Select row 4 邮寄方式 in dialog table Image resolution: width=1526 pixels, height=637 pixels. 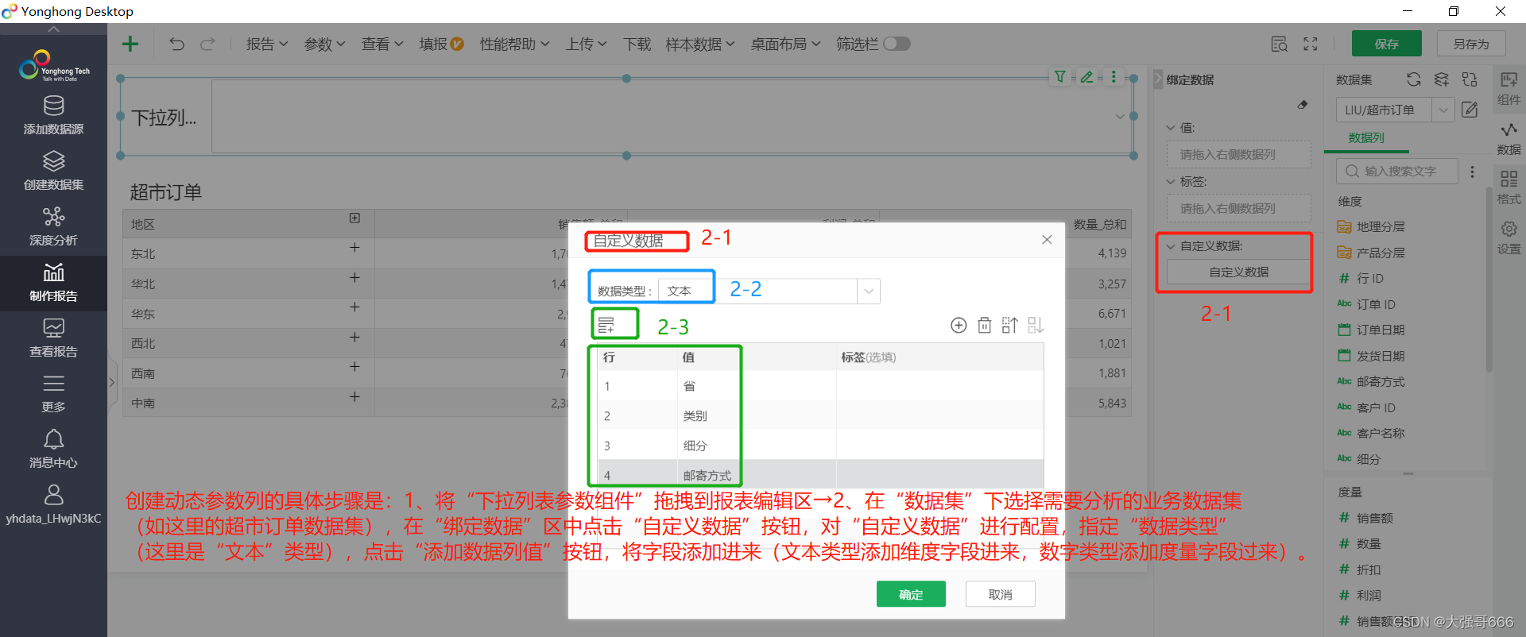tap(820, 475)
